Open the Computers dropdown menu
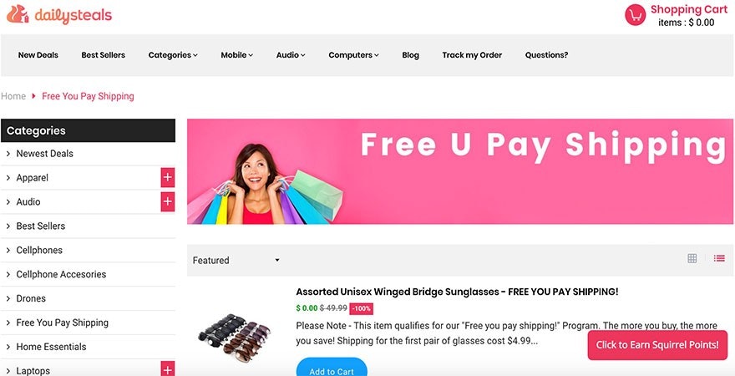The height and width of the screenshot is (376, 735). (353, 55)
